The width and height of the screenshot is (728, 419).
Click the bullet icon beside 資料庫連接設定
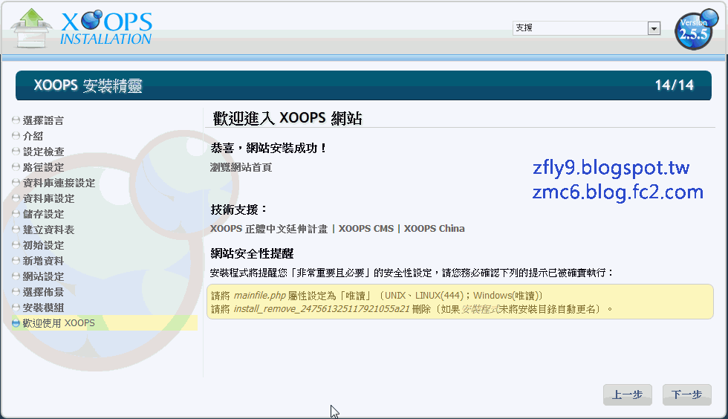click(16, 183)
